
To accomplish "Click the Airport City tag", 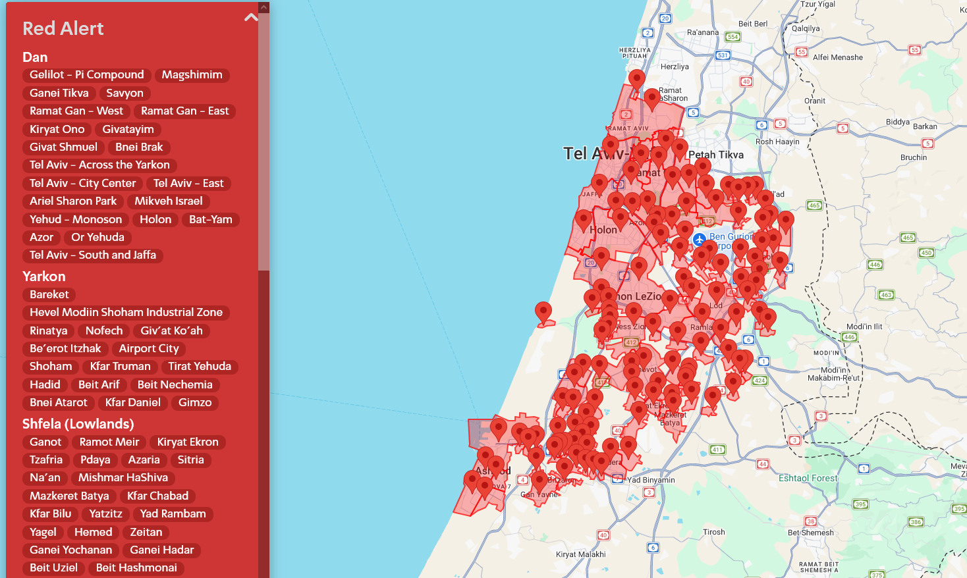I will [x=149, y=349].
